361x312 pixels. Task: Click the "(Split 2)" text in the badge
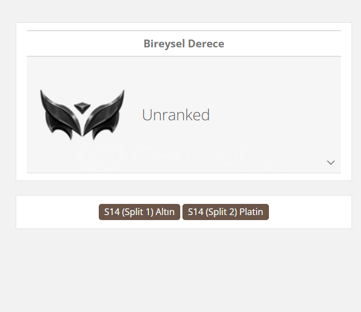click(222, 212)
